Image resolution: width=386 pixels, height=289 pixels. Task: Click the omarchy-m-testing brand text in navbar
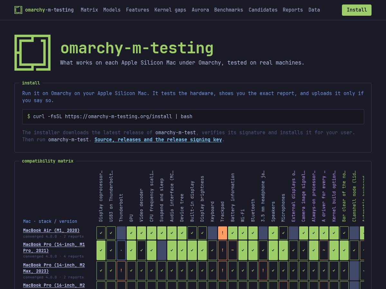point(49,10)
